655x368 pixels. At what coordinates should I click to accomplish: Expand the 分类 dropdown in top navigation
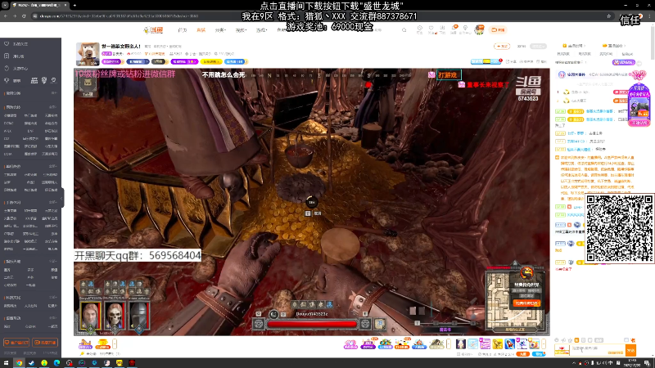pos(220,30)
